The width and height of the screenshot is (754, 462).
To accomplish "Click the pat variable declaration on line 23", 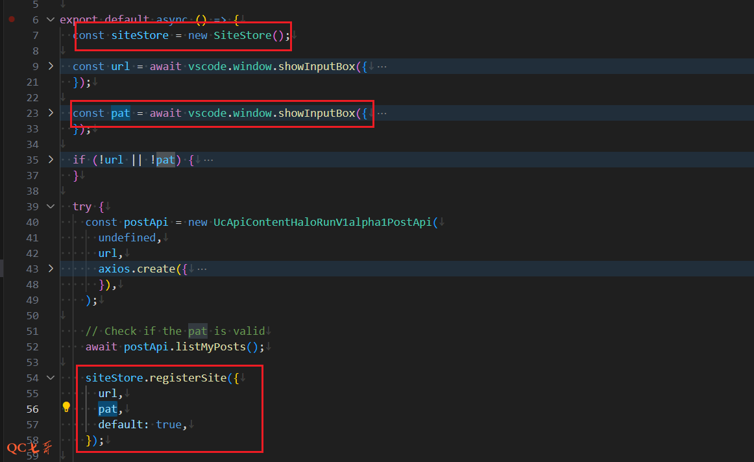I will coord(121,113).
